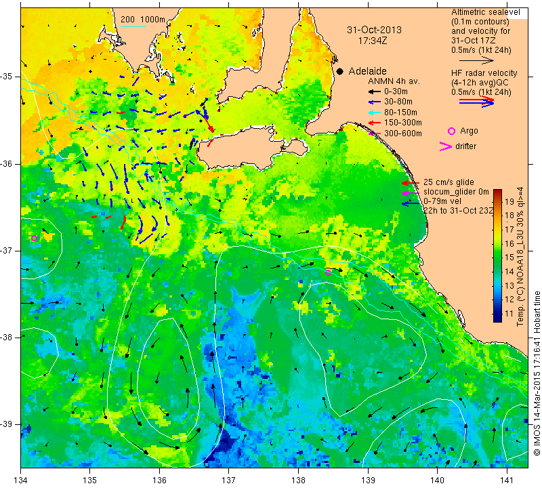Viewport: 542px width, 488px height.
Task: Click the black altimetric velocity scale arrow
Action: click(x=476, y=61)
